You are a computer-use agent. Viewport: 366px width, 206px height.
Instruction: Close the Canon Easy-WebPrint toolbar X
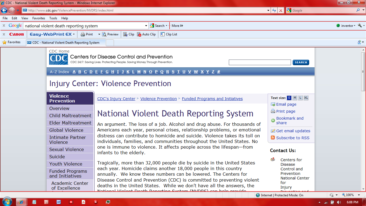[4, 34]
